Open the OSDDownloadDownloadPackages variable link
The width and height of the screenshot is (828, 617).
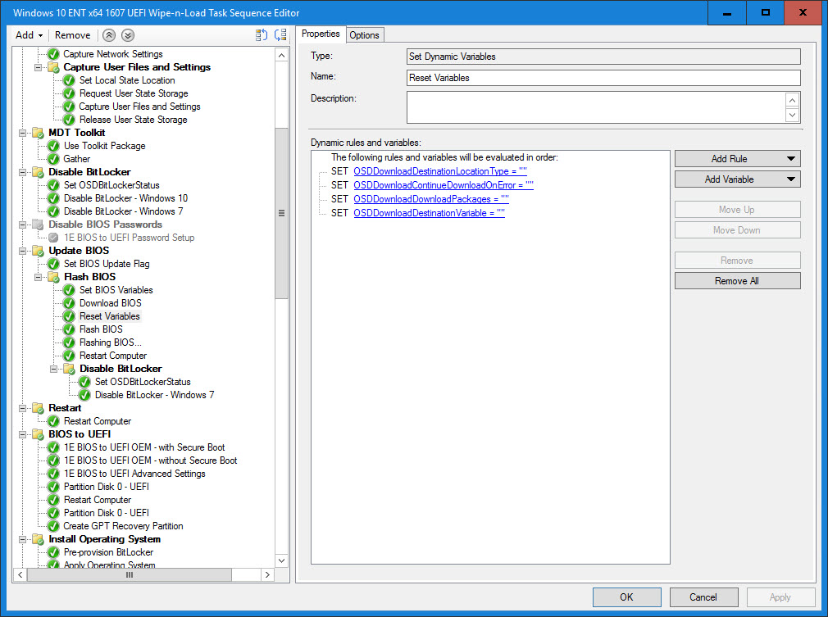[x=431, y=199]
